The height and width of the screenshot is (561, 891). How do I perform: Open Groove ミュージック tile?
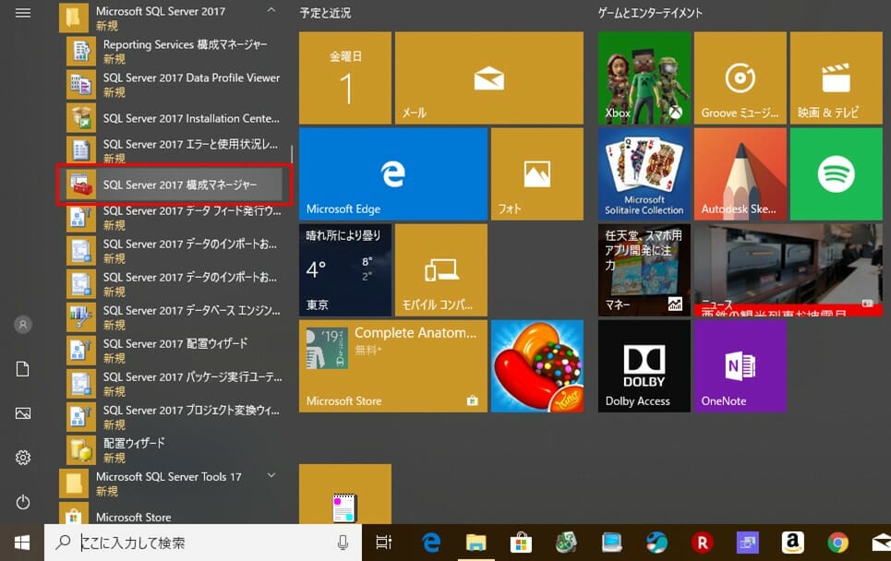click(740, 78)
